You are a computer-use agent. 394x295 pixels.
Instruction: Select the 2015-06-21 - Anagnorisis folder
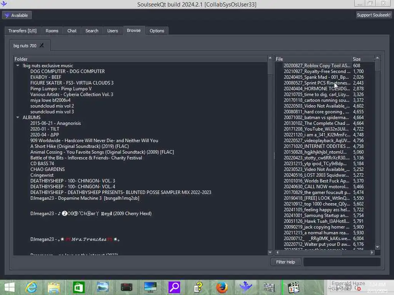click(55, 123)
